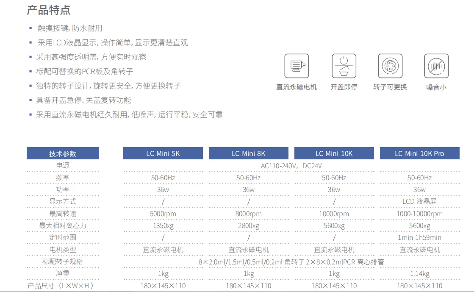
Task: Select the AC110-240V, DC24V power value
Action: (x=291, y=166)
